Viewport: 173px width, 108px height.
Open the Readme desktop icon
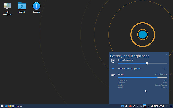tap(36, 8)
